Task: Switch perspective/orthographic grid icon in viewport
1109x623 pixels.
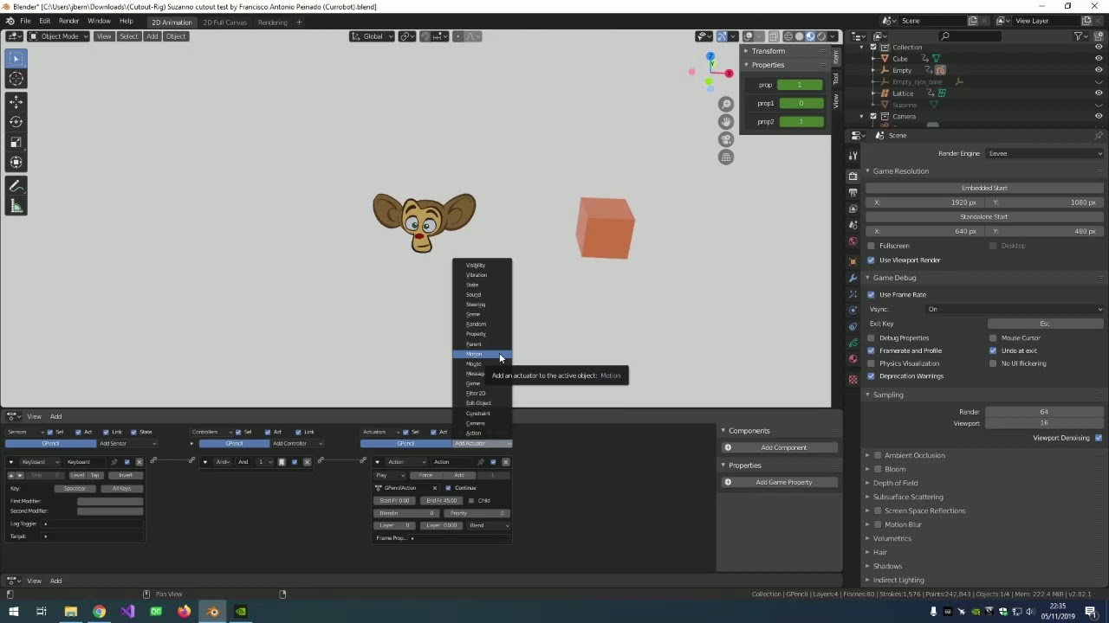Action: click(726, 157)
